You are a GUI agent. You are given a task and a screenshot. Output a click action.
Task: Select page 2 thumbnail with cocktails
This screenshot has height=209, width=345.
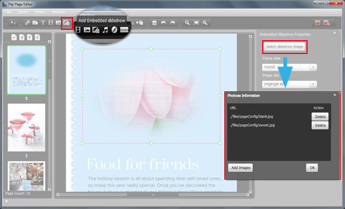tap(26, 127)
